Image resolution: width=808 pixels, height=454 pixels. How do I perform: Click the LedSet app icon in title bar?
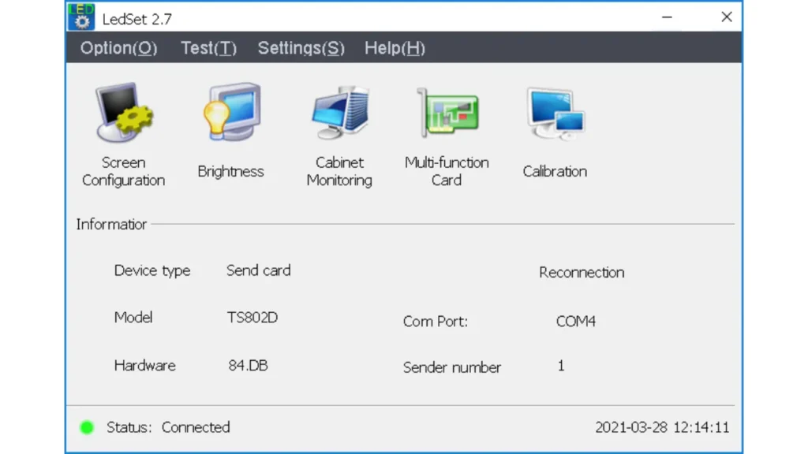(81, 17)
